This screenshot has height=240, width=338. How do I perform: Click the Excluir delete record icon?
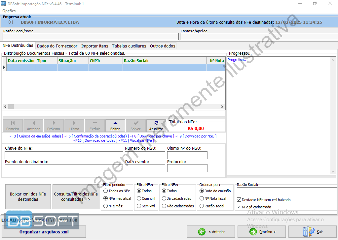click(94, 123)
